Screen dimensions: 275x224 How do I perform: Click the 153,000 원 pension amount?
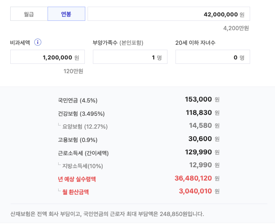click(x=202, y=99)
